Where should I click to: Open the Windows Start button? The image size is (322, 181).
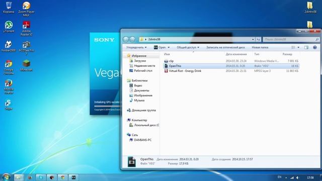click(x=6, y=177)
